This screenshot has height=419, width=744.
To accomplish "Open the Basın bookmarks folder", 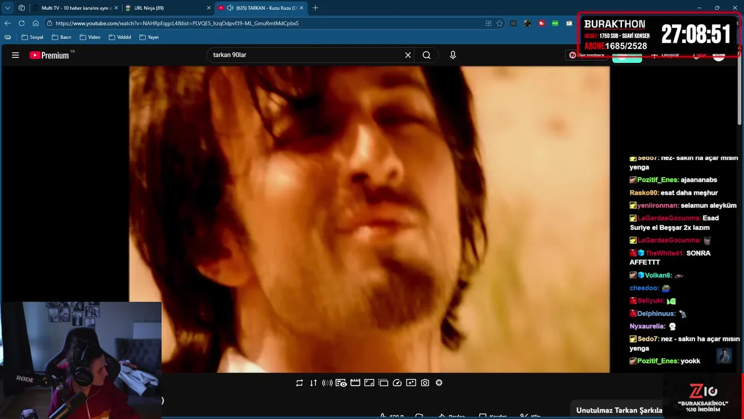I will [x=61, y=37].
